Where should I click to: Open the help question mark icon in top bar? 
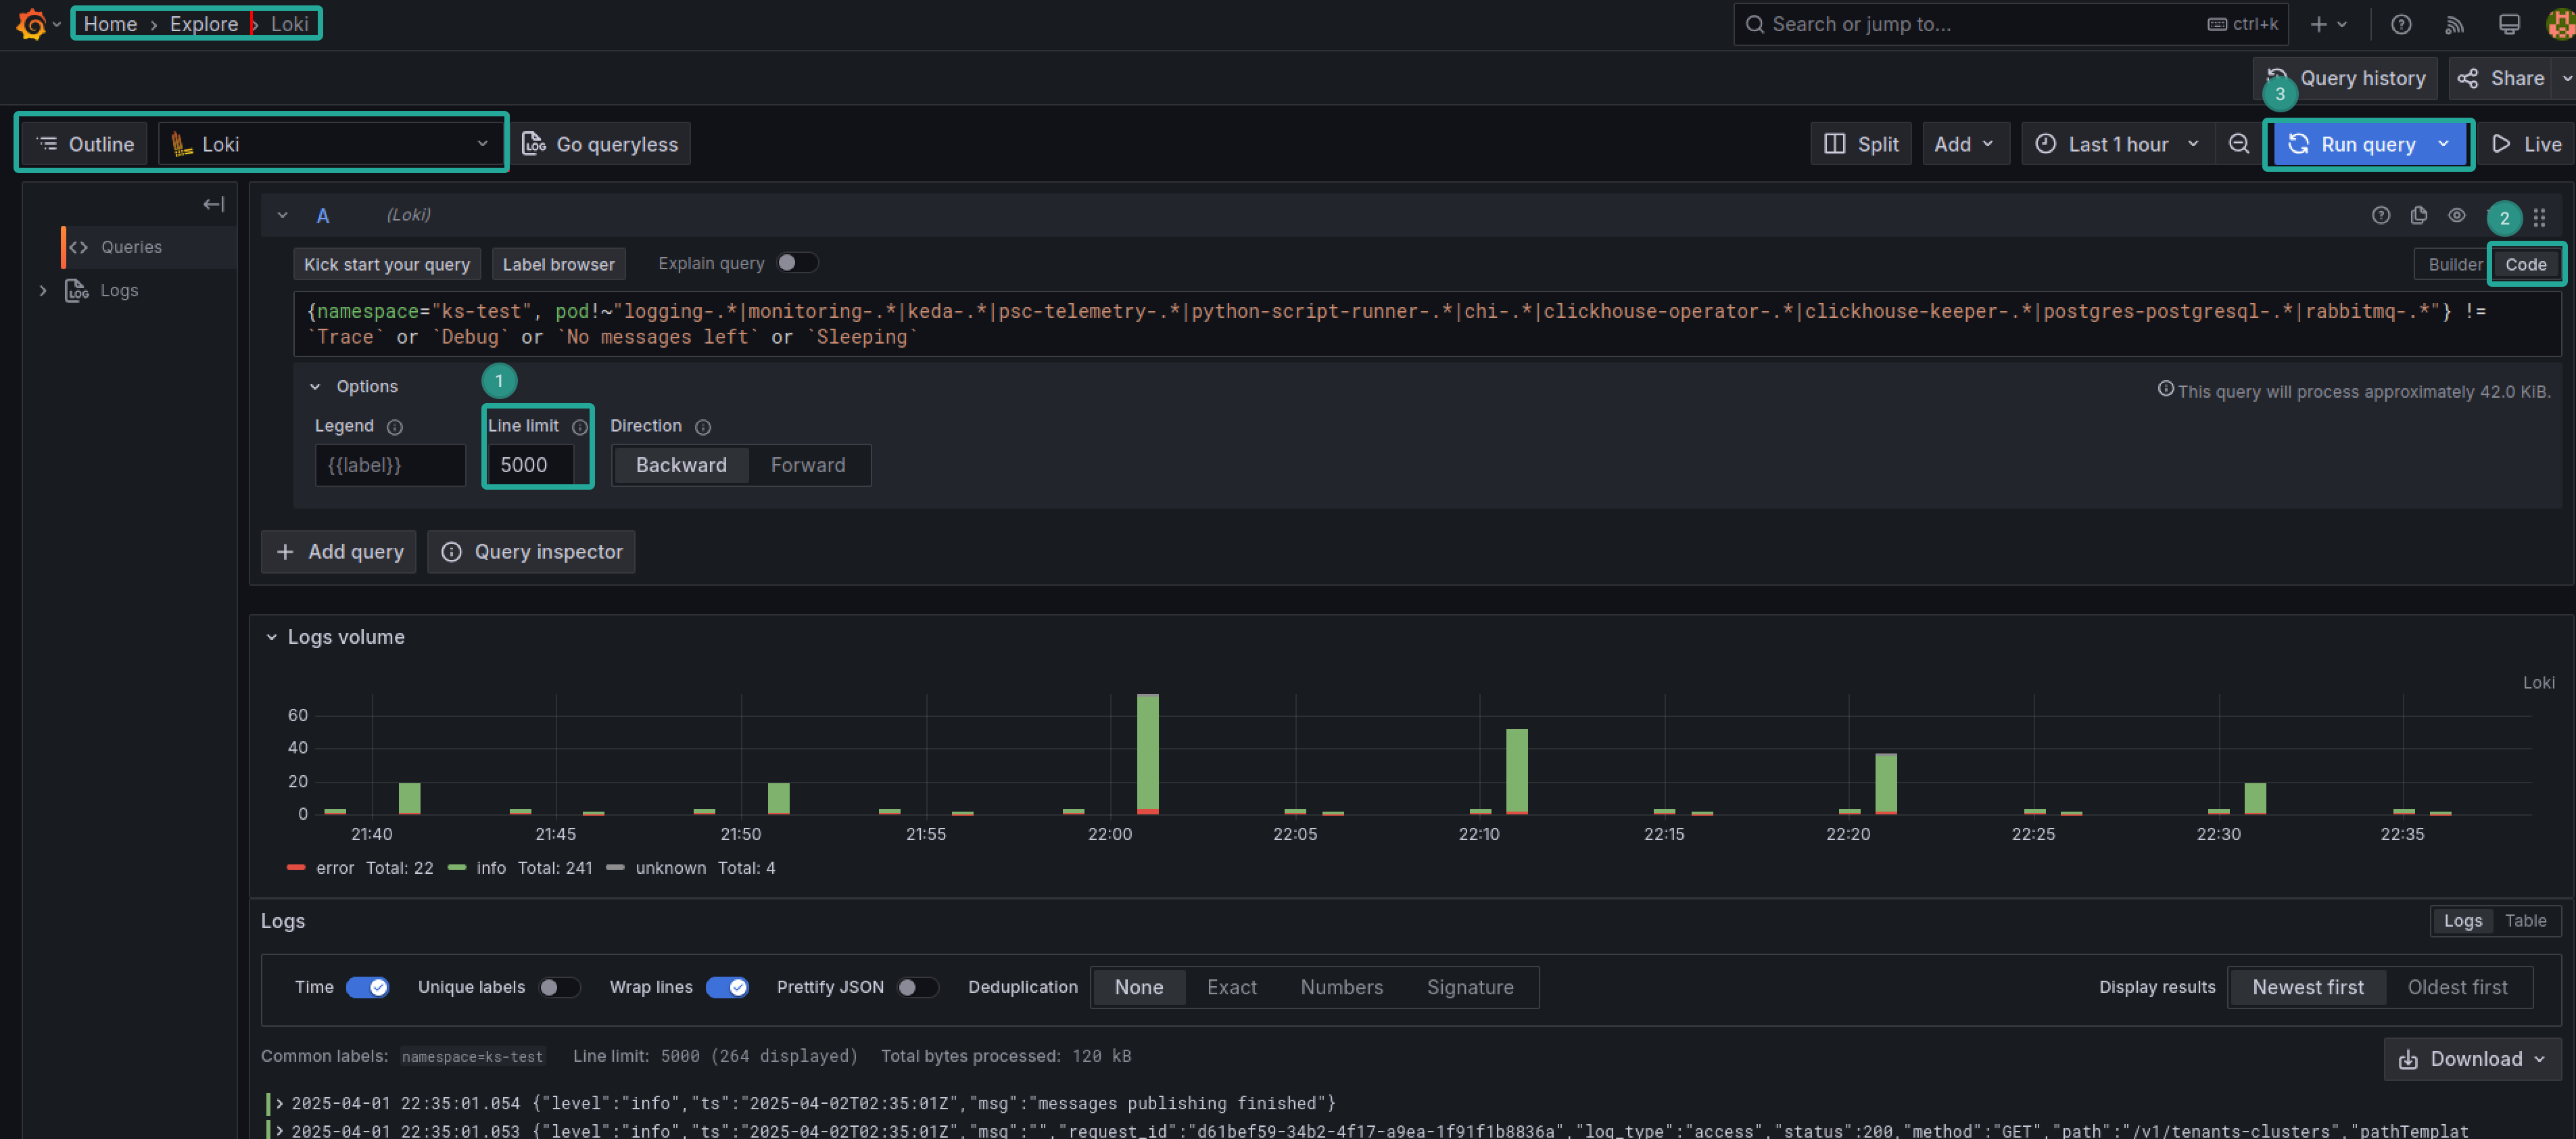point(2401,25)
